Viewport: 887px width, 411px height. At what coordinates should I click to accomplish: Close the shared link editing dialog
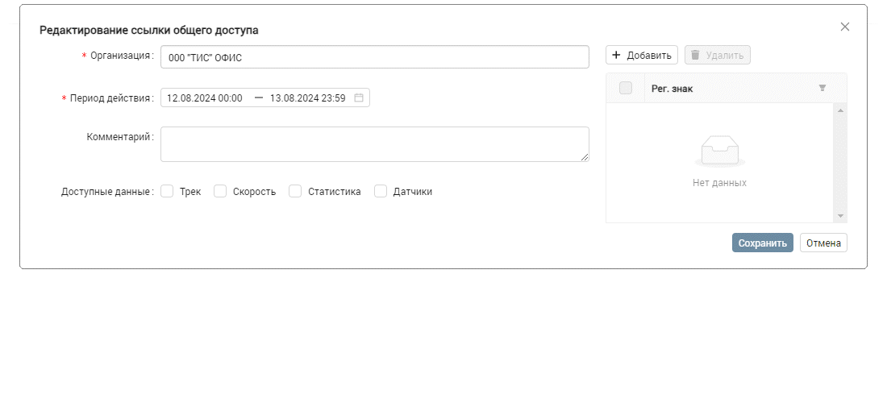(845, 27)
